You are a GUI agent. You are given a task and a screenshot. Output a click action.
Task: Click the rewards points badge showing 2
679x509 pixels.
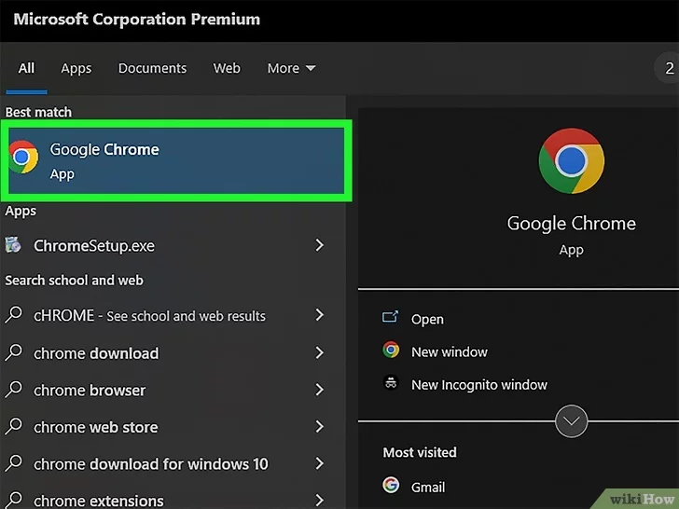[669, 68]
